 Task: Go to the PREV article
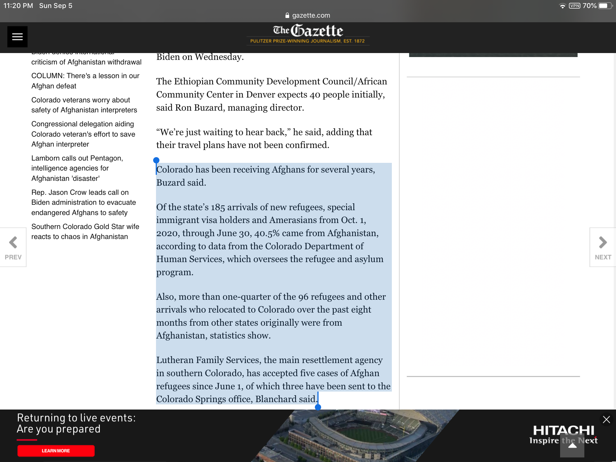tap(13, 247)
